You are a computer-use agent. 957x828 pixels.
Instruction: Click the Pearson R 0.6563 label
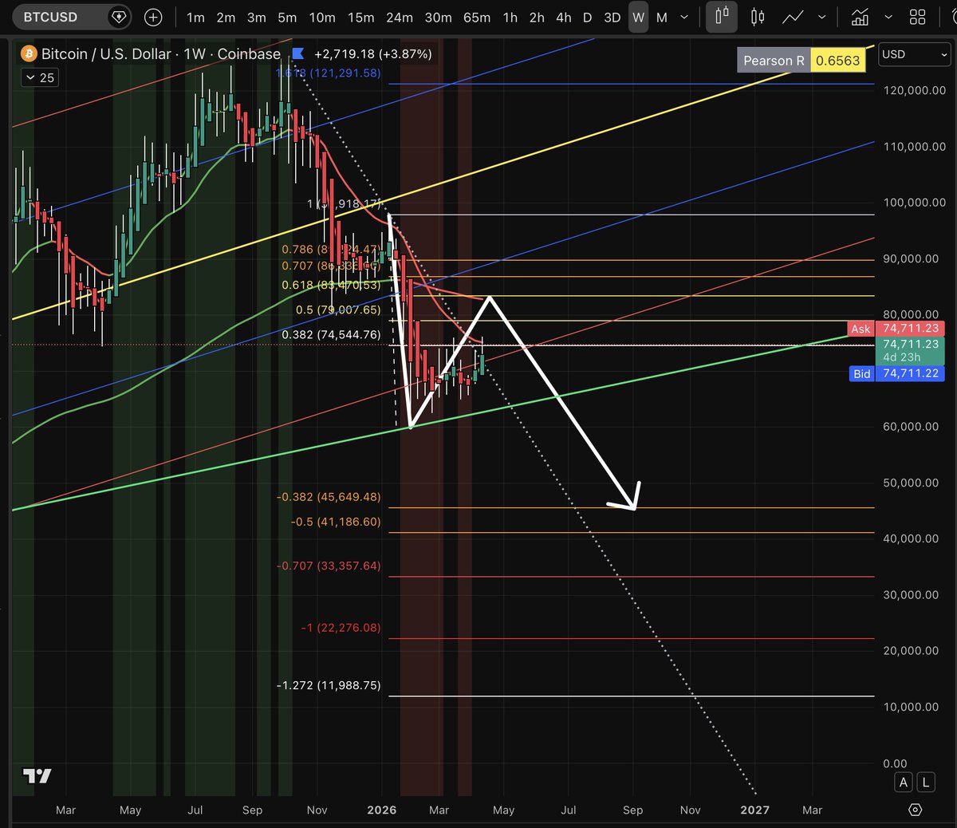(x=801, y=61)
